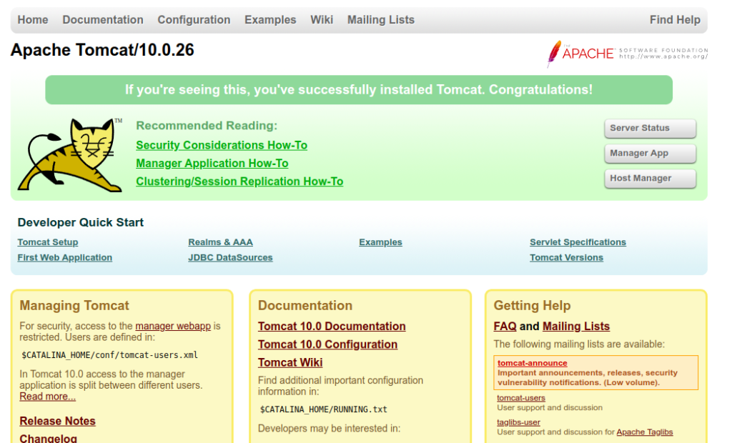Click the $CATALINA_HOME/conf/tomcat-users.xml path text
The width and height of the screenshot is (732, 443).
click(109, 355)
